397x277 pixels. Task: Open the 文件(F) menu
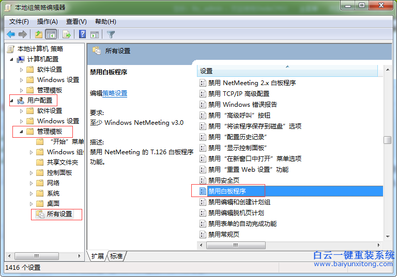tap(19, 22)
